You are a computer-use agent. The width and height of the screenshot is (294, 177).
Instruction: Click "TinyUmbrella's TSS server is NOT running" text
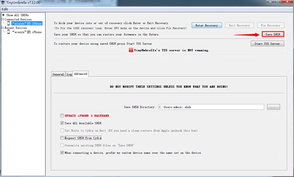tap(171, 51)
